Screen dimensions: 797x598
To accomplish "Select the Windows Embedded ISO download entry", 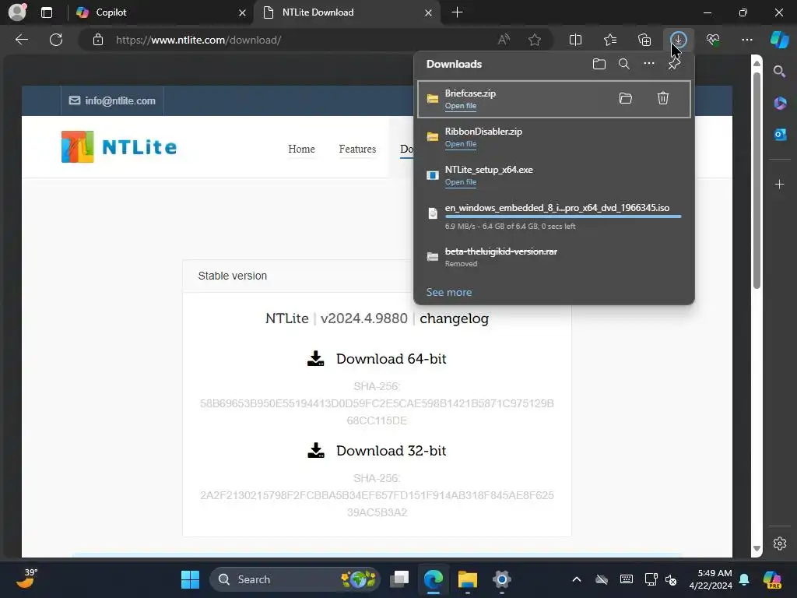I will [x=554, y=216].
